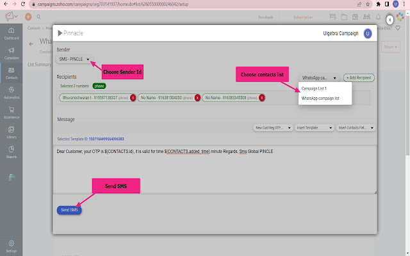
Task: Open Automation in the sidebar
Action: (12, 93)
